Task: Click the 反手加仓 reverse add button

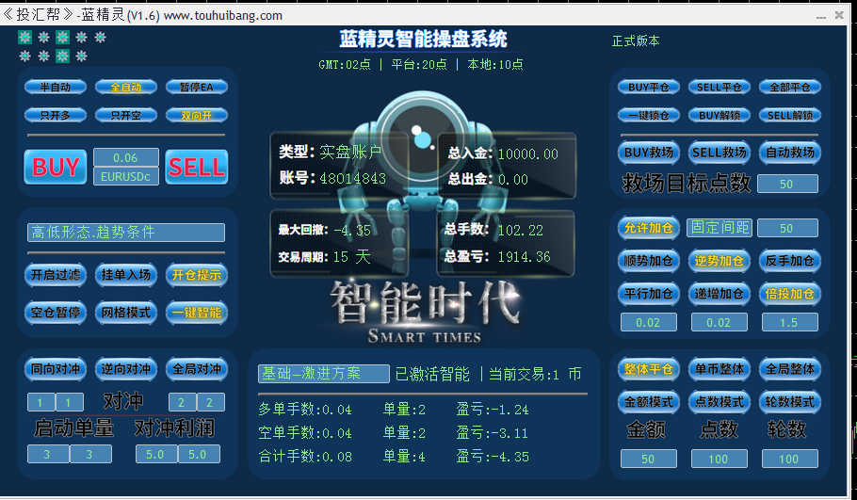Action: (x=790, y=261)
